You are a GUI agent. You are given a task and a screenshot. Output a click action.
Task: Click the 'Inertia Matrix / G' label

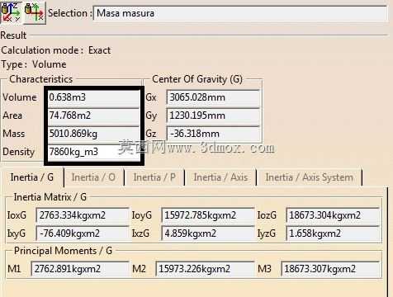coord(50,197)
